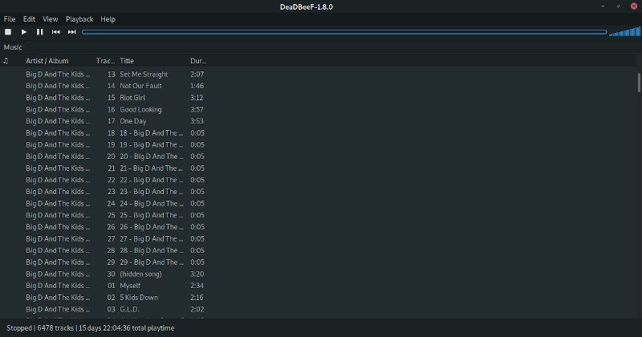Screen dimensions: 642x337
Task: Open the Edit menu
Action: pyautogui.click(x=29, y=19)
